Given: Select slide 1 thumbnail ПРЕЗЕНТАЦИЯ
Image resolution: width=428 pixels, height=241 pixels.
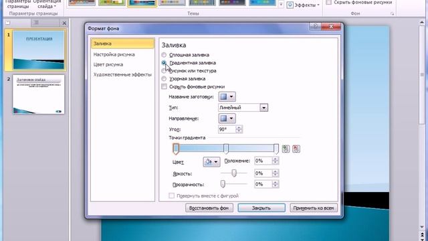Looking at the screenshot, I should [39, 50].
